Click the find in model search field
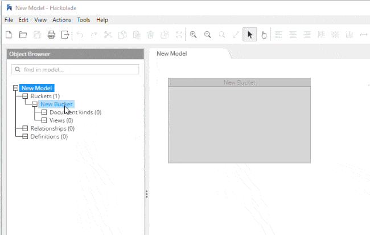The height and width of the screenshot is (235, 370). (x=75, y=69)
